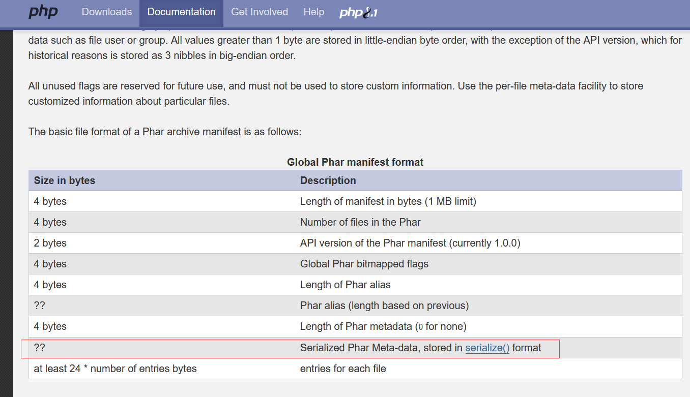Click the 'Number of files in the Phar' row

click(360, 222)
